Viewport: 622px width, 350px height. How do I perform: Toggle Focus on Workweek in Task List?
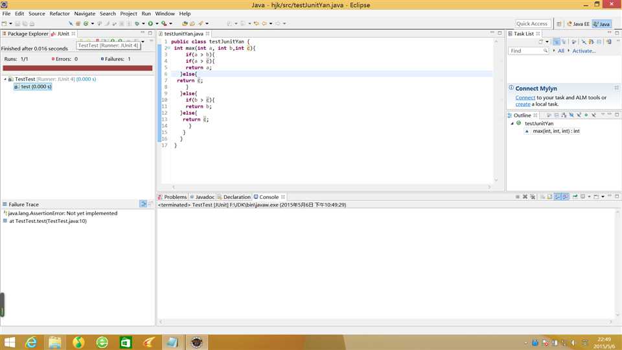(573, 41)
